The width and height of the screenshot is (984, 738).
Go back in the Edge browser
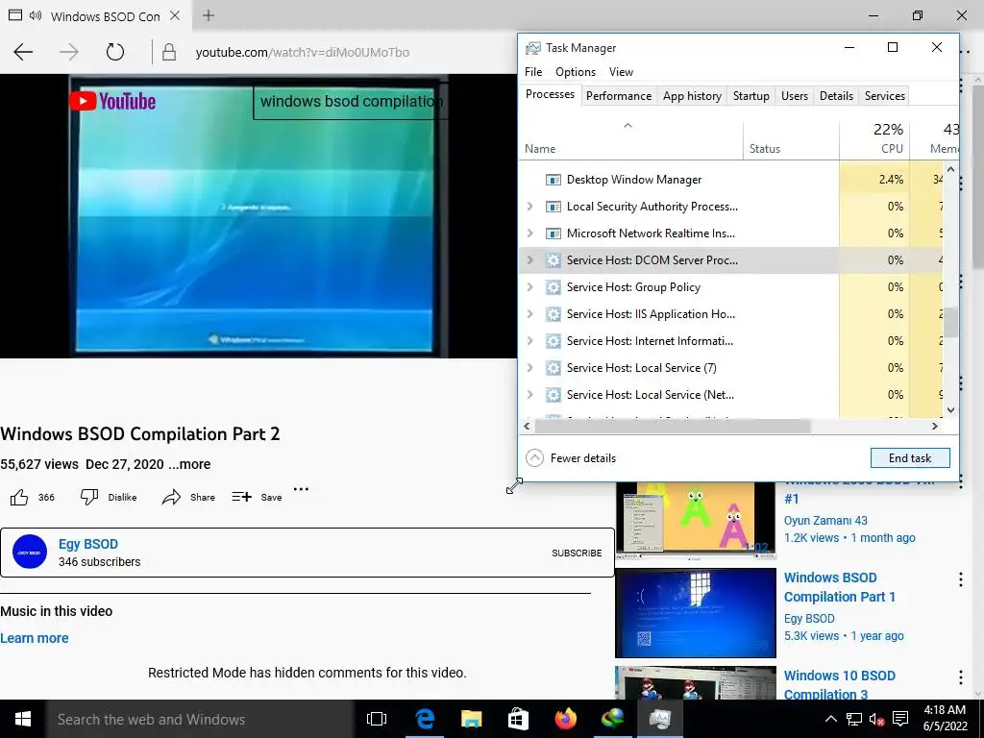[23, 52]
